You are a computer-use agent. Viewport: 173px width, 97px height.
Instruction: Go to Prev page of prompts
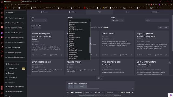click(x=160, y=27)
